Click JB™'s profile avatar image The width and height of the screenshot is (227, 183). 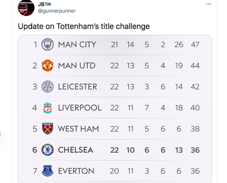(26, 7)
